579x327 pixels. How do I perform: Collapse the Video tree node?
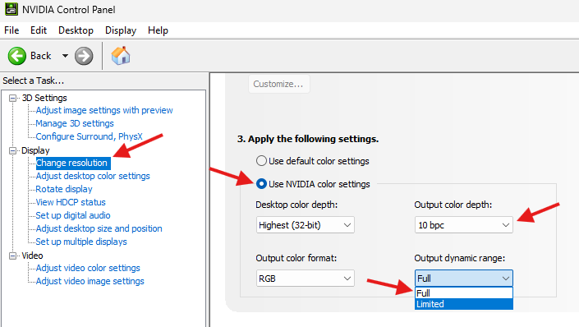12,256
